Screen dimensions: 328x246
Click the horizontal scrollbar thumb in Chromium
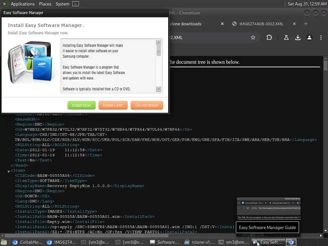86,235
